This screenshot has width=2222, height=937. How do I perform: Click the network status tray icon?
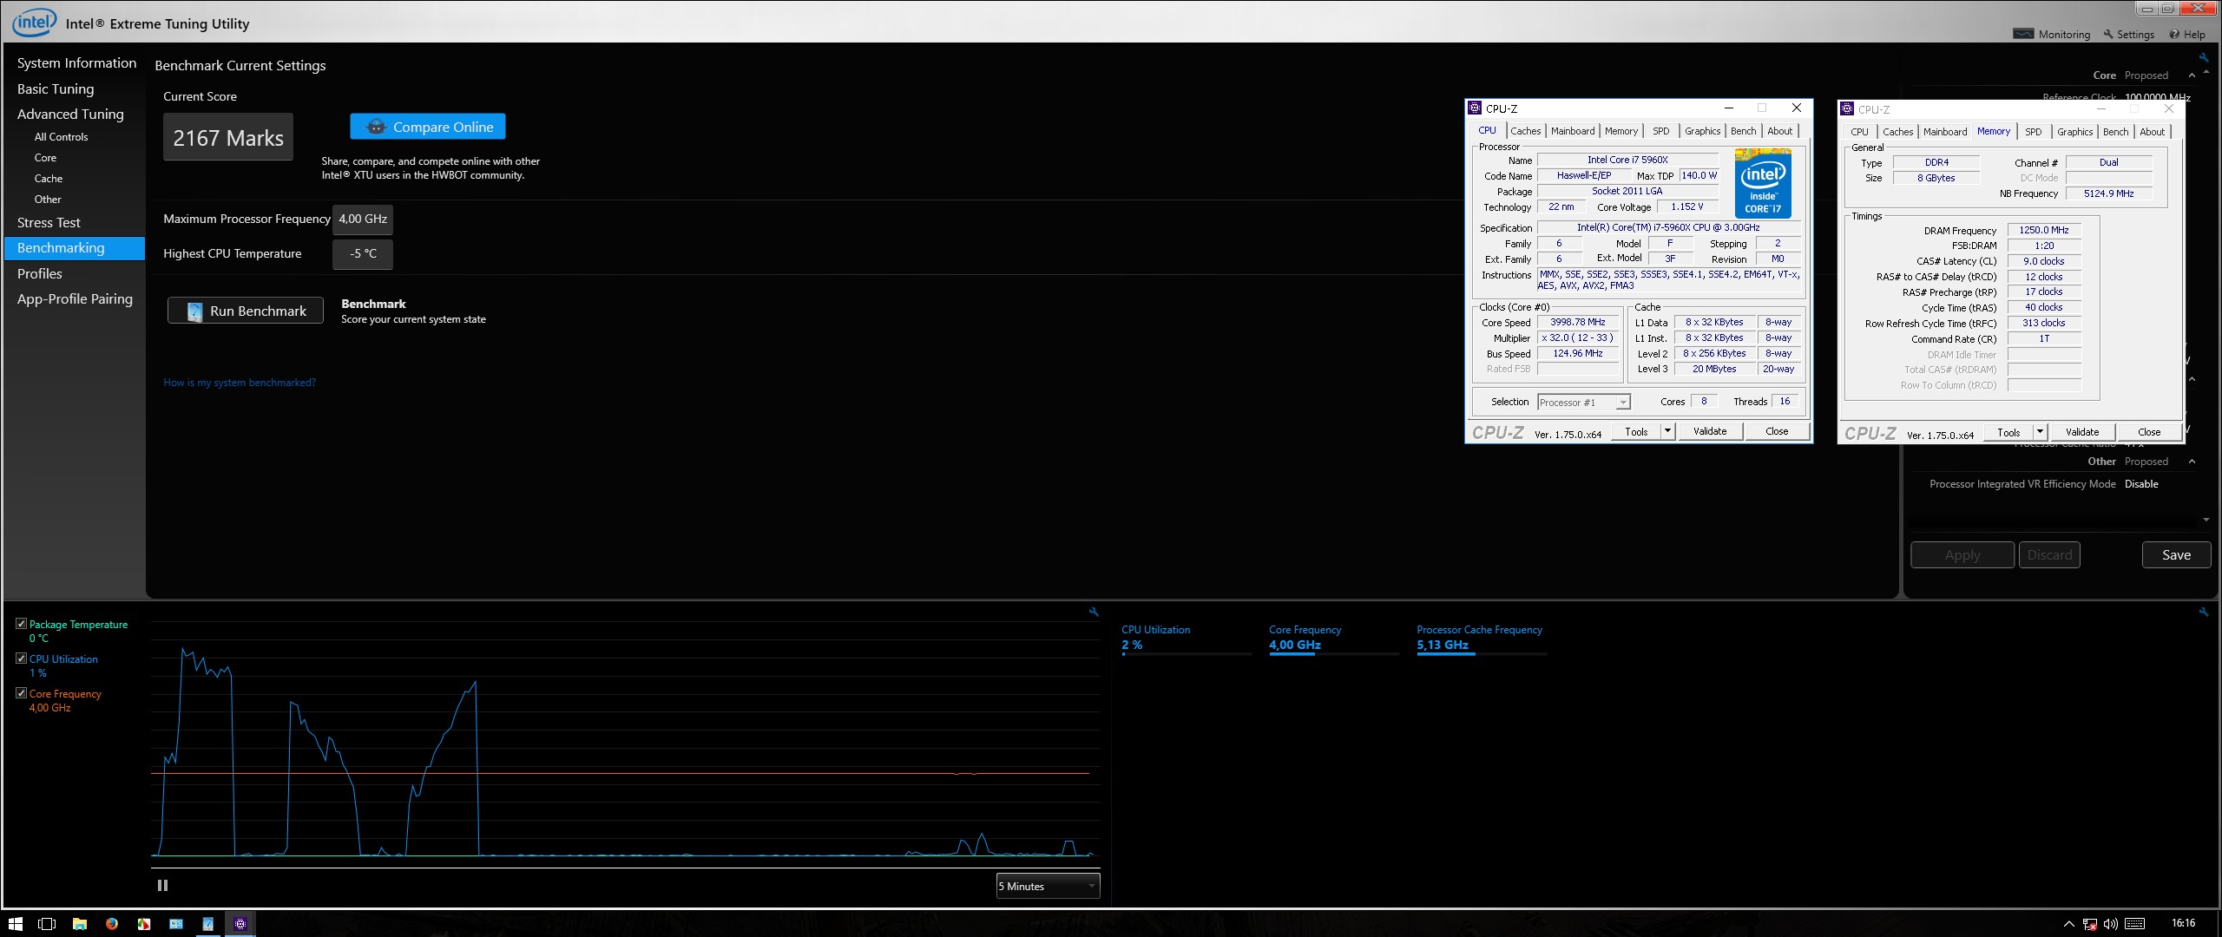2090,924
